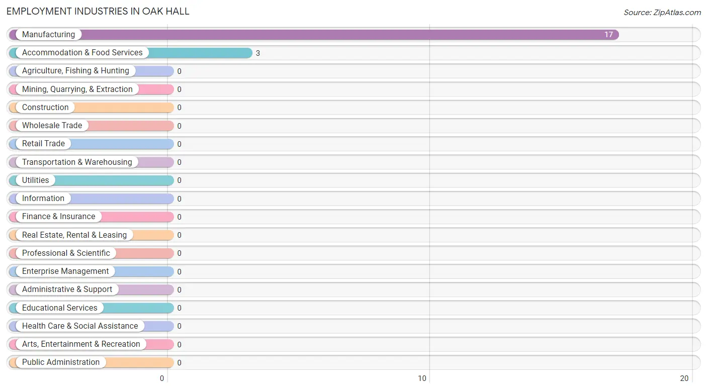This screenshot has width=707, height=390.
Task: Click the chart title Employment Industries in Oak Hall
Action: 98,11
